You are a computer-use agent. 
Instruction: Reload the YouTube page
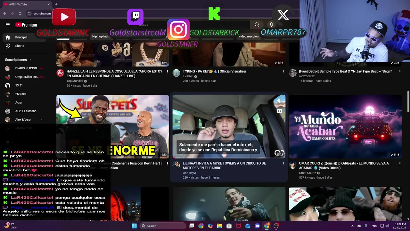coord(20,13)
